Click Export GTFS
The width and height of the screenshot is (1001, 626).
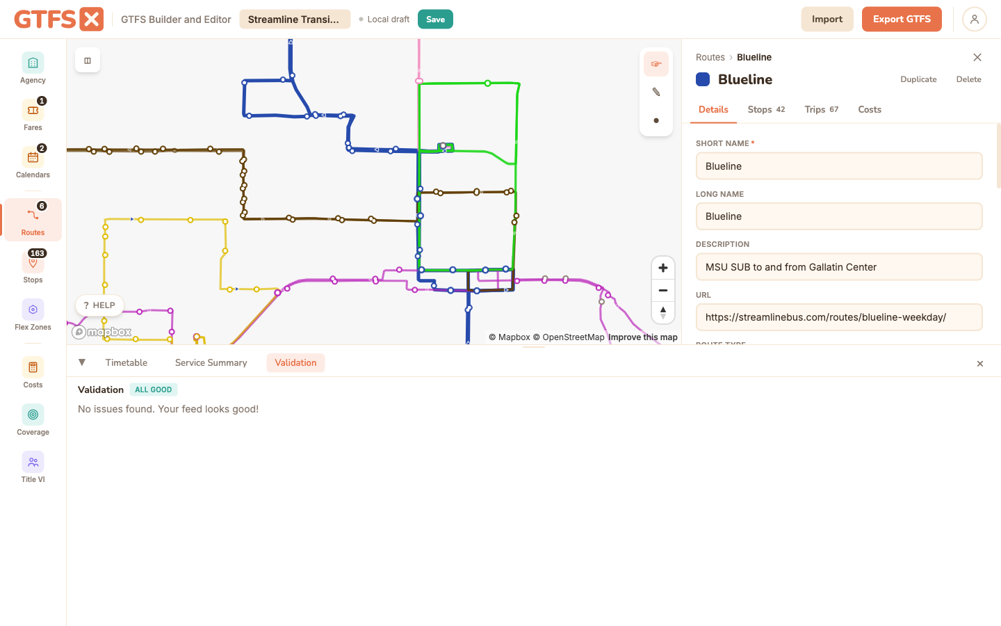click(x=902, y=19)
